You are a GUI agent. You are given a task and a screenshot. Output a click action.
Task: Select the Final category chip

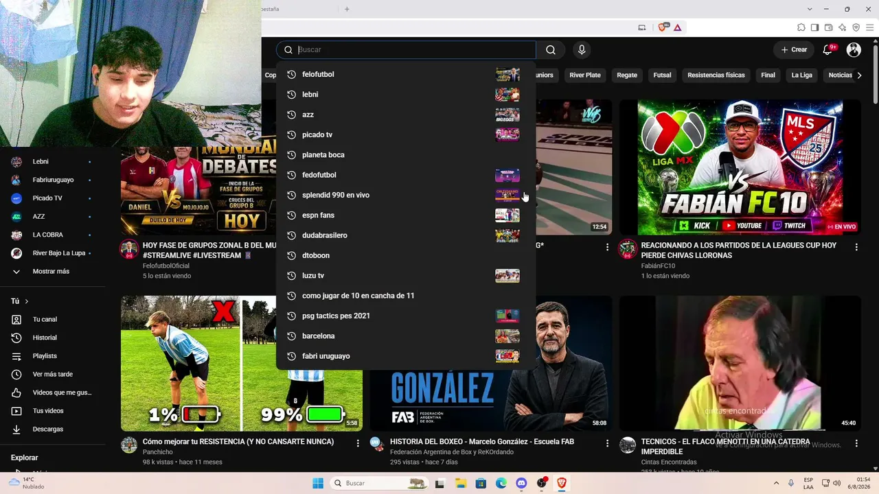[x=768, y=75]
